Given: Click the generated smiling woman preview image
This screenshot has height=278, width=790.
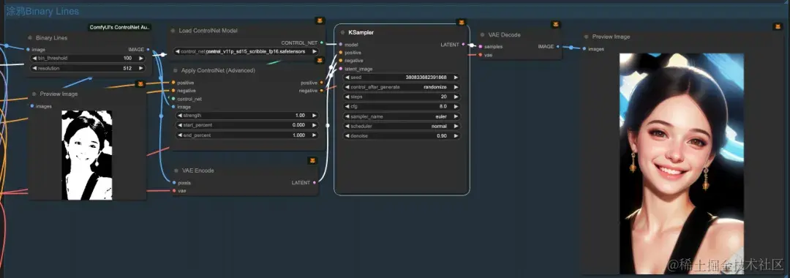Looking at the screenshot, I should [x=681, y=163].
